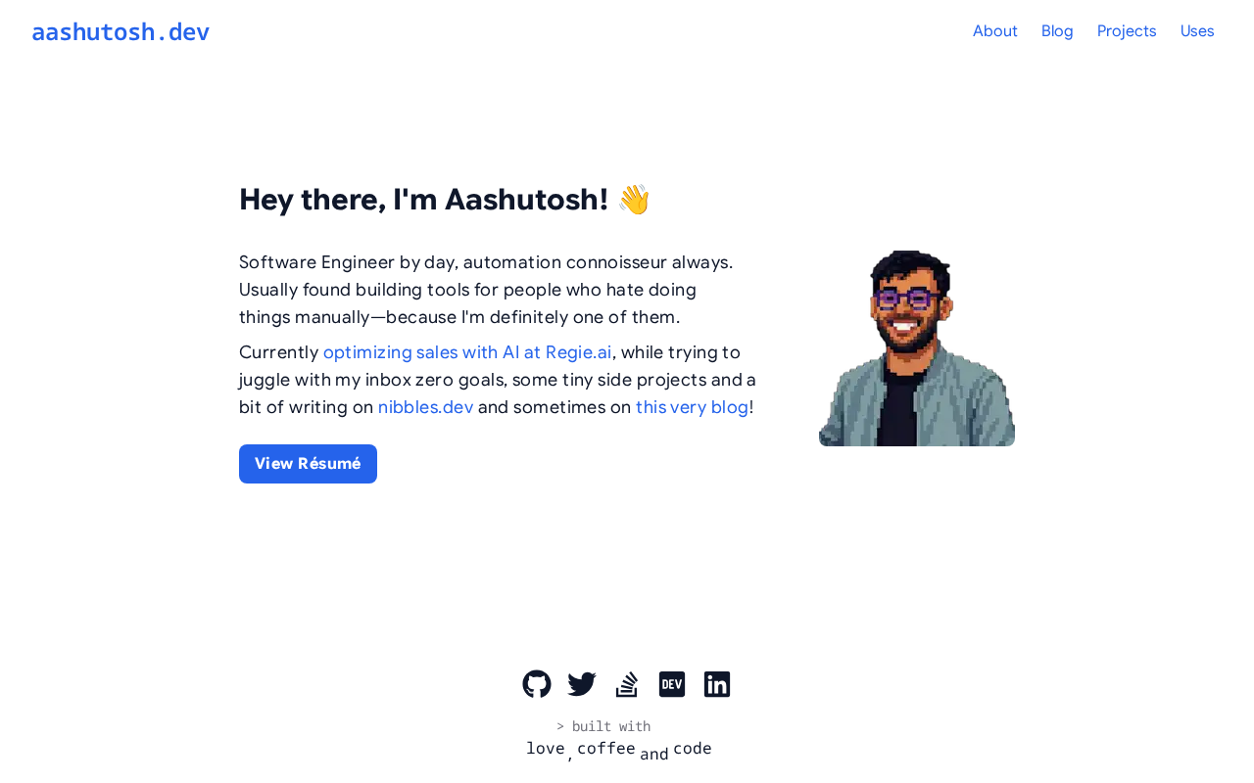Screen dimensions: 1254x783
Task: Go to the About page
Action: (x=995, y=31)
